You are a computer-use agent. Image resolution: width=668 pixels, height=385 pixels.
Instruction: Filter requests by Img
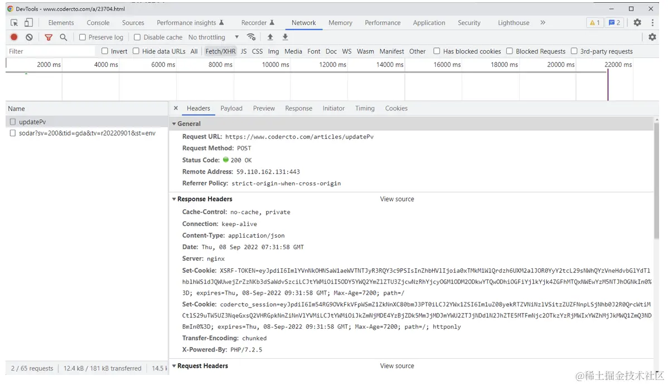tap(274, 51)
